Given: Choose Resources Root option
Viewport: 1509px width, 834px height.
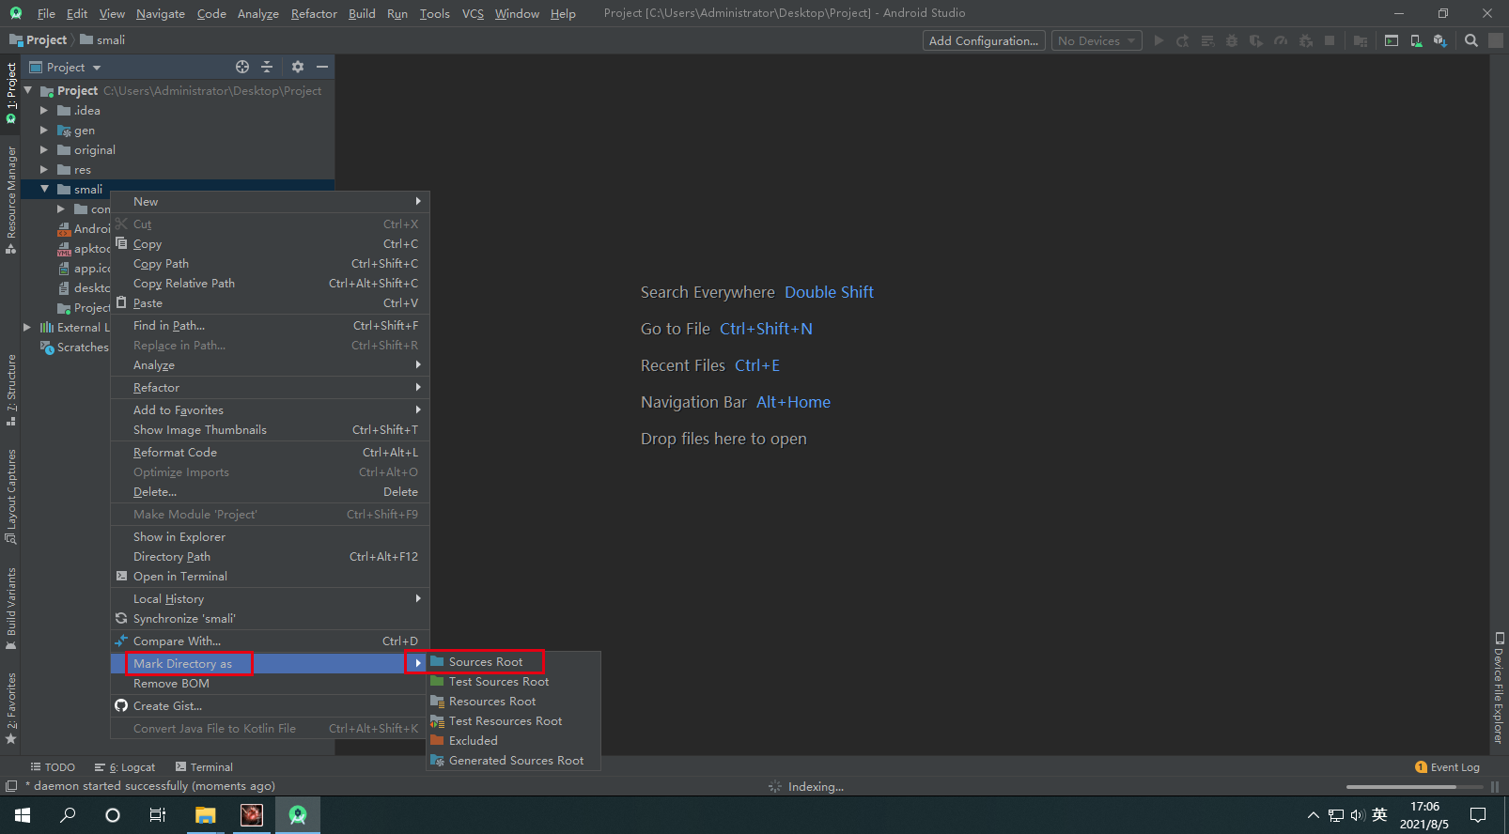Looking at the screenshot, I should [x=513, y=701].
